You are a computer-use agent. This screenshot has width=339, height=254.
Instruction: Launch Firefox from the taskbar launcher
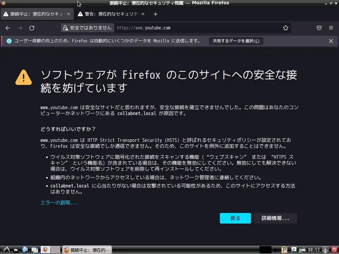[x=45, y=250]
